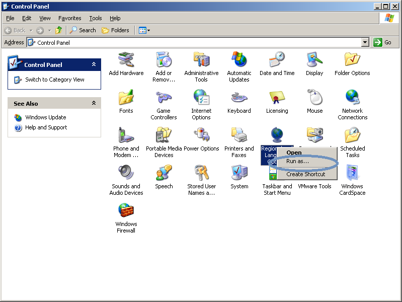Select the Regional and Language globe icon

(277, 135)
